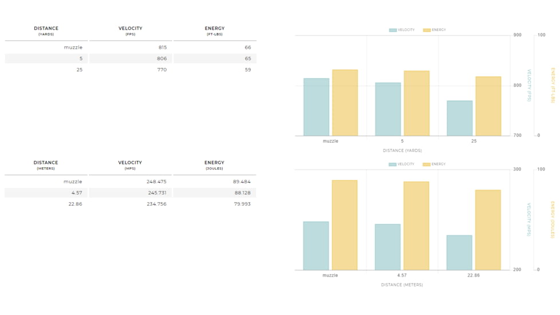The height and width of the screenshot is (315, 560).
Task: Click the muzzle velocity bar in the yards chart
Action: coord(316,107)
